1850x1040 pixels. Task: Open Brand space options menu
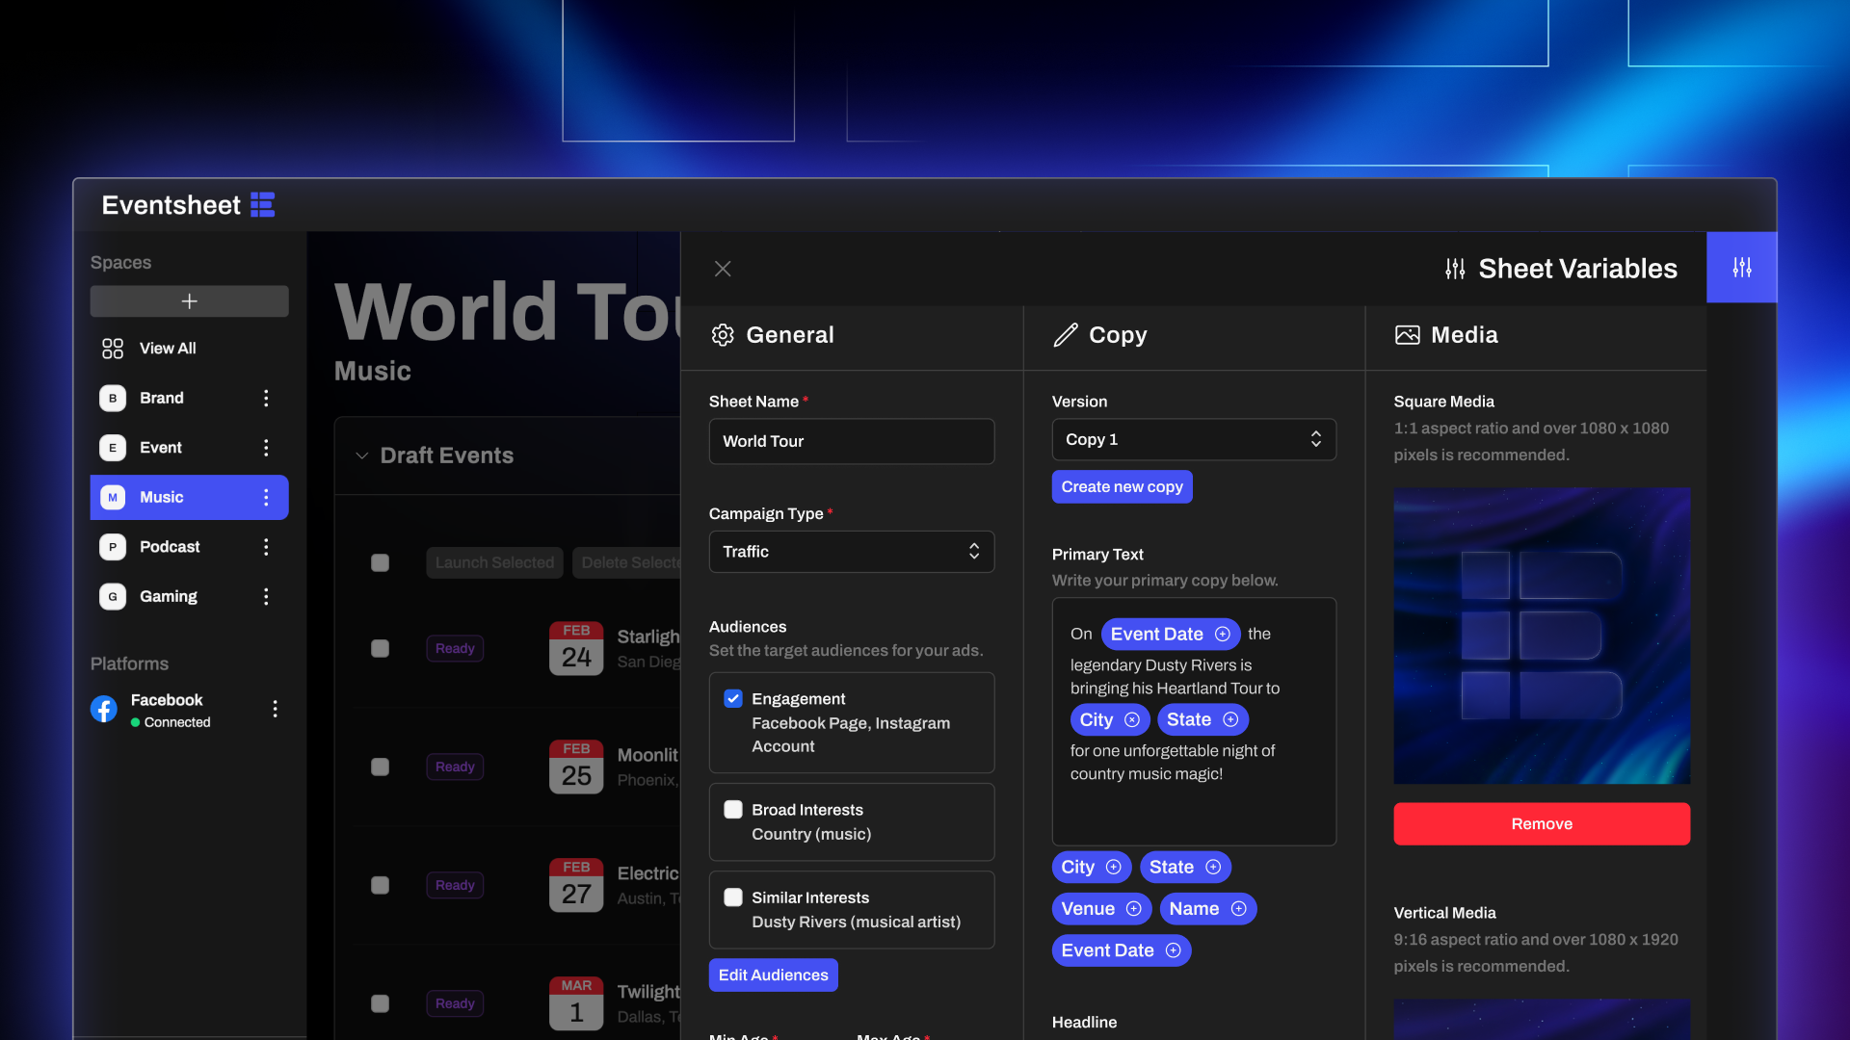267,398
